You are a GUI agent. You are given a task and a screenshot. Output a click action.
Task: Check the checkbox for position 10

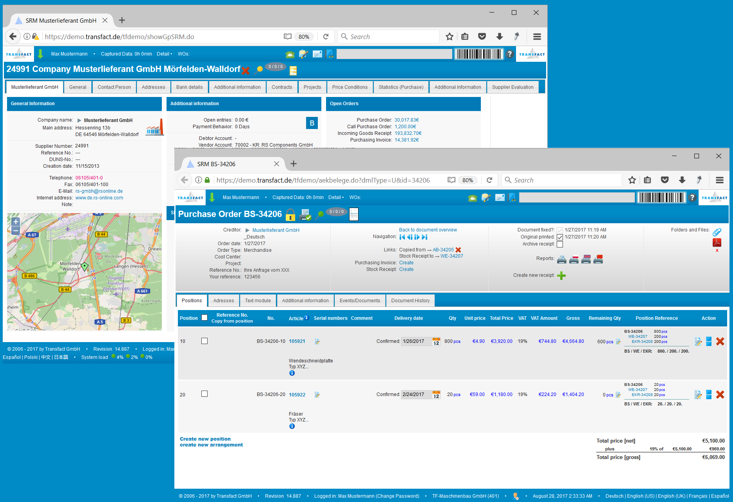click(204, 341)
